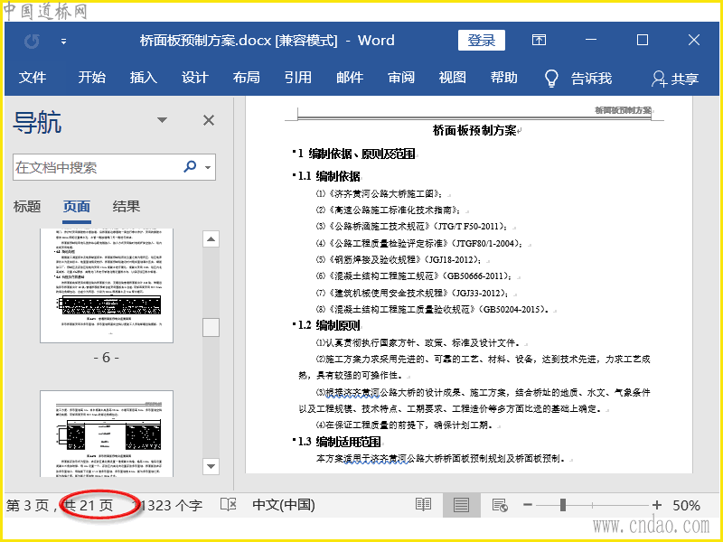The width and height of the screenshot is (723, 542).
Task: Switch to Read Mode view icon
Action: tap(423, 505)
